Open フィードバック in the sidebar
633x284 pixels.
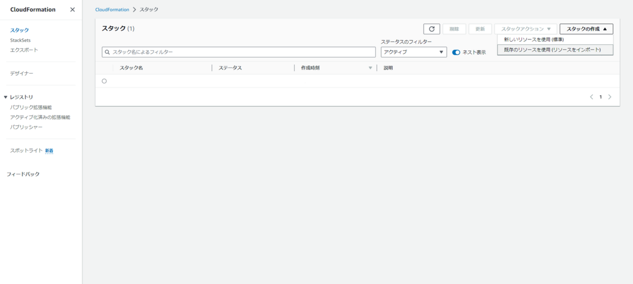[23, 174]
